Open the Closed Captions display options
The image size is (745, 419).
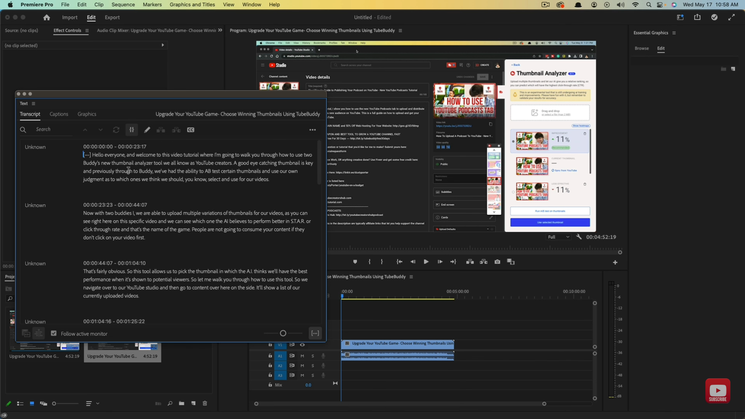tap(191, 130)
